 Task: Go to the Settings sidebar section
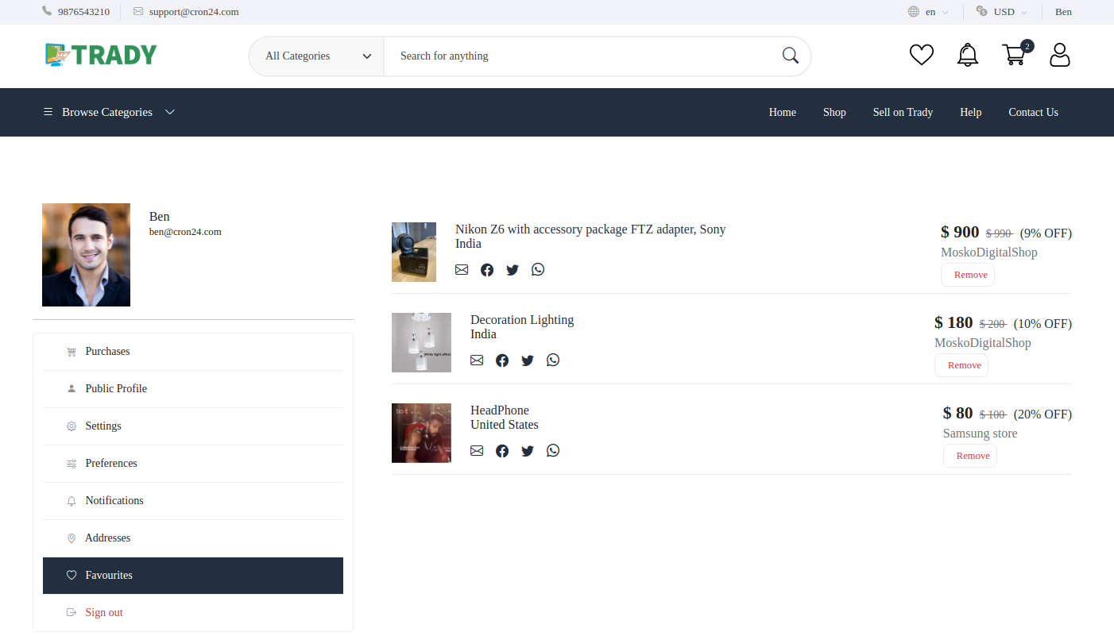pos(103,426)
